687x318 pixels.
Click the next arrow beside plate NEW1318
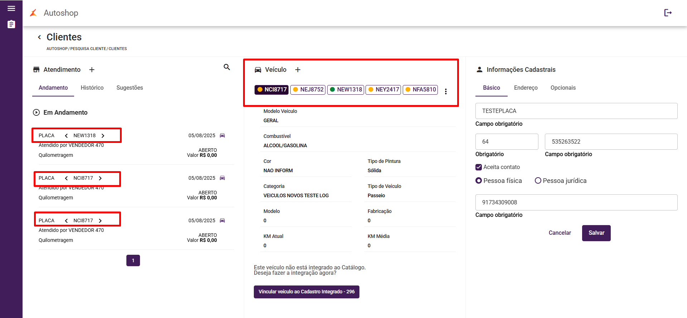point(103,136)
